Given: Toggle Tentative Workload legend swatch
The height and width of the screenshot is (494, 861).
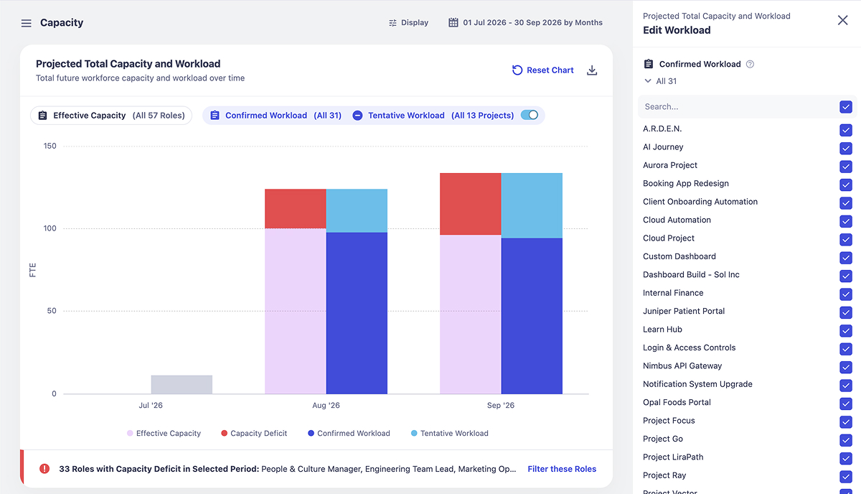Looking at the screenshot, I should point(414,433).
